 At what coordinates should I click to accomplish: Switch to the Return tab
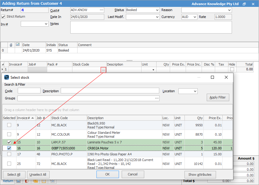point(8,181)
